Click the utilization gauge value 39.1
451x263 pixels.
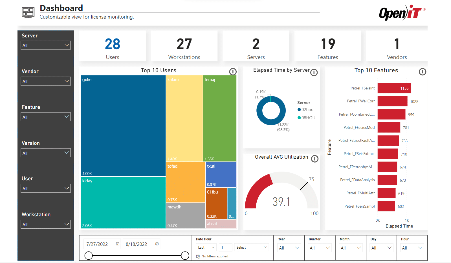click(281, 202)
